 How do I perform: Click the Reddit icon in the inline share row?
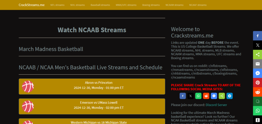tap(206, 96)
